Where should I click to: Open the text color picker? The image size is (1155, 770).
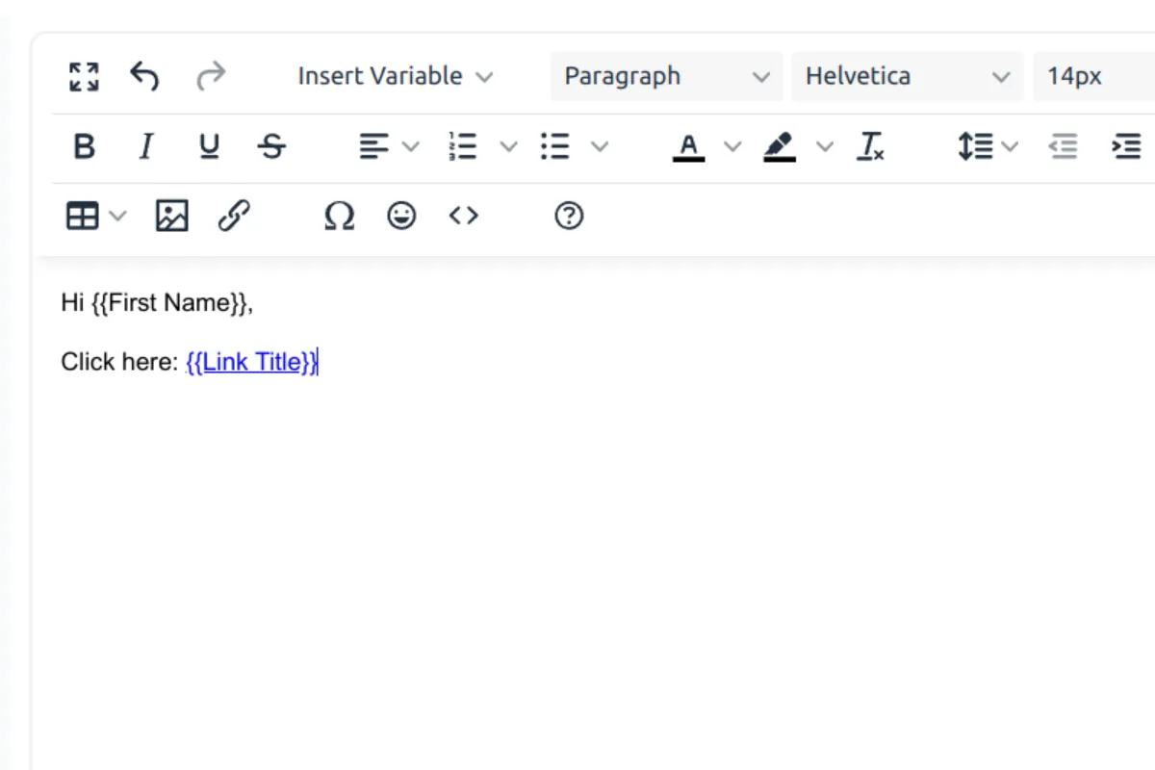coord(687,146)
